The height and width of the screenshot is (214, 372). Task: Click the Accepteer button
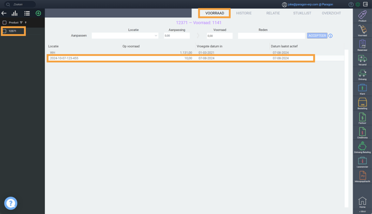(x=317, y=36)
